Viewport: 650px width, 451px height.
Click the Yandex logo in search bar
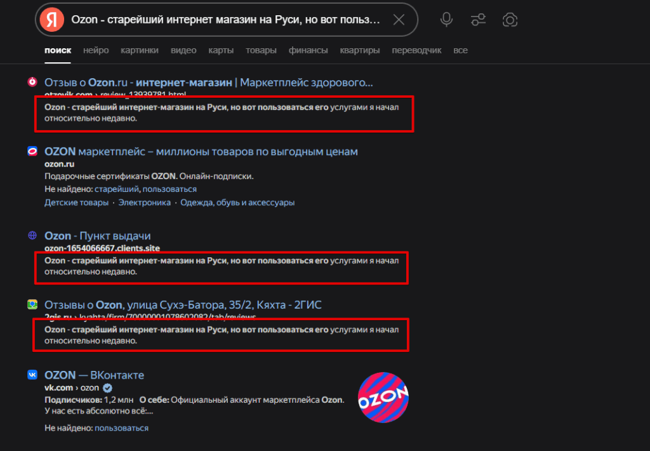point(52,20)
